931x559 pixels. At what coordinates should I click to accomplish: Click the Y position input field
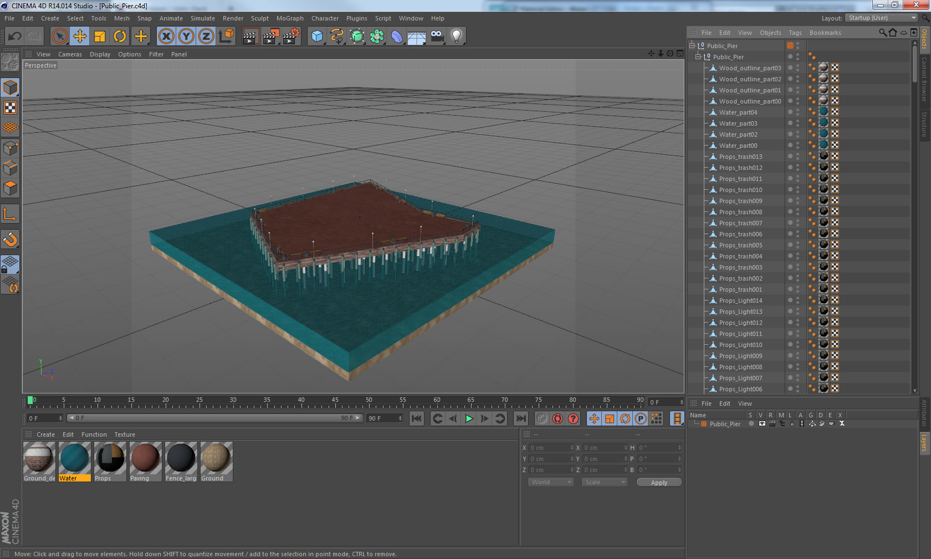[551, 459]
